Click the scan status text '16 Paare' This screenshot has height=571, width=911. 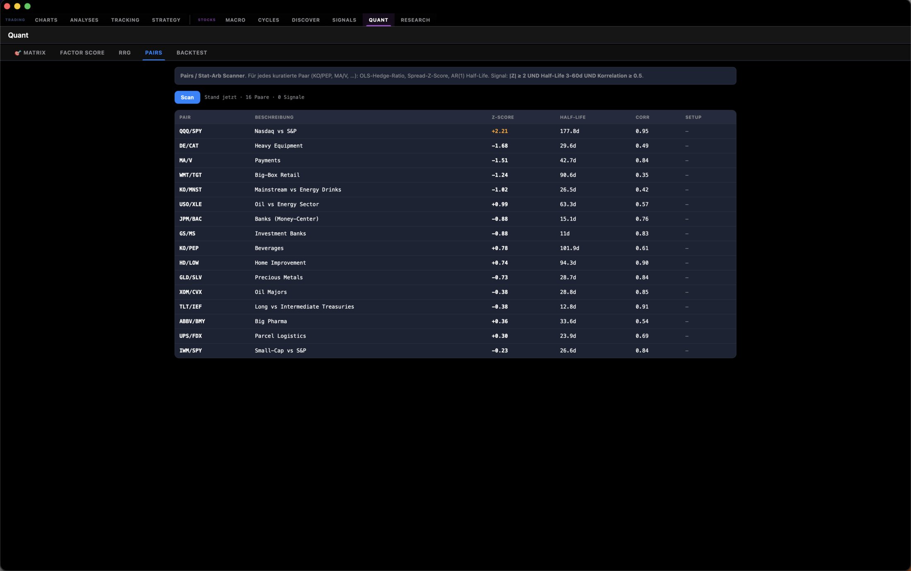257,97
